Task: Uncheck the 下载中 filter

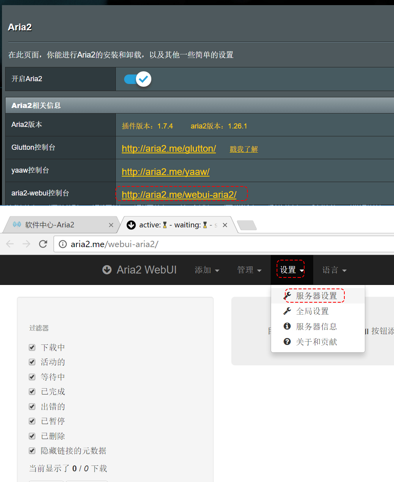Action: point(32,347)
